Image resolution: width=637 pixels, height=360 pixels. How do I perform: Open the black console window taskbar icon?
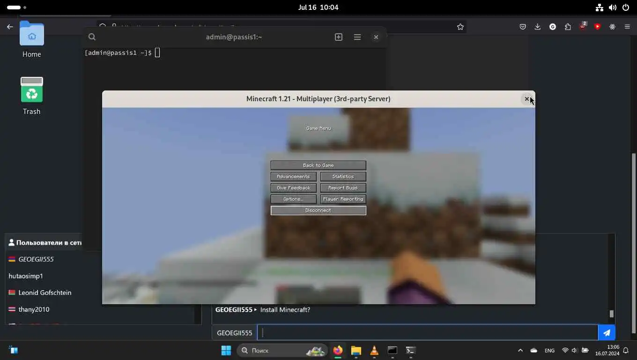click(x=393, y=350)
